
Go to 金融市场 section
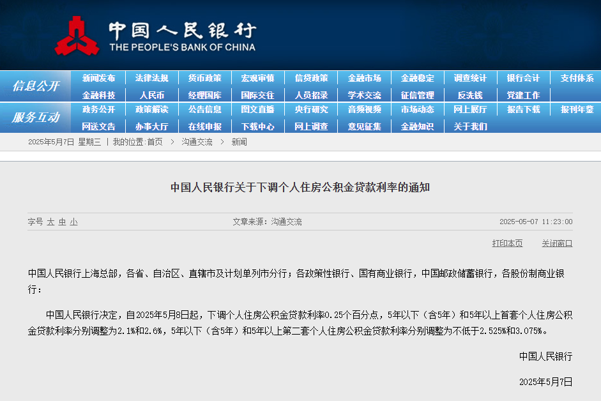tap(365, 78)
